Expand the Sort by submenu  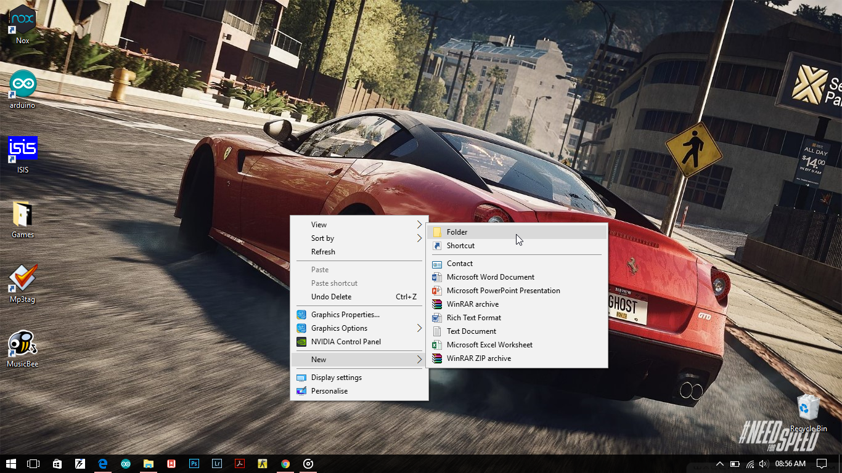click(359, 238)
